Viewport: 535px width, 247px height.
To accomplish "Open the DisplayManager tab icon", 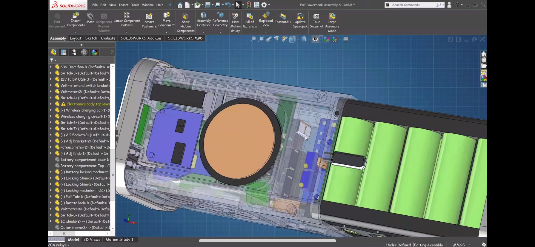I will coord(95,52).
